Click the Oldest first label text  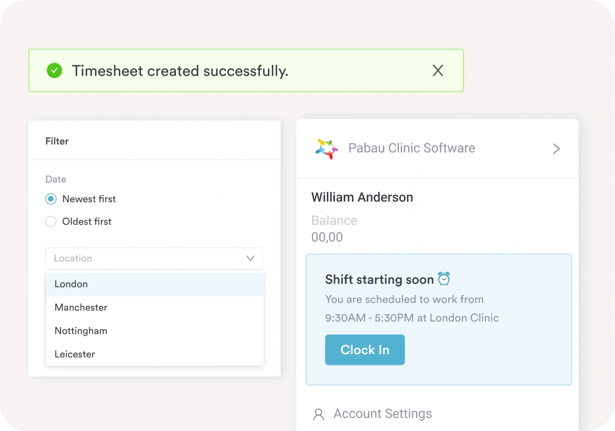pyautogui.click(x=87, y=221)
